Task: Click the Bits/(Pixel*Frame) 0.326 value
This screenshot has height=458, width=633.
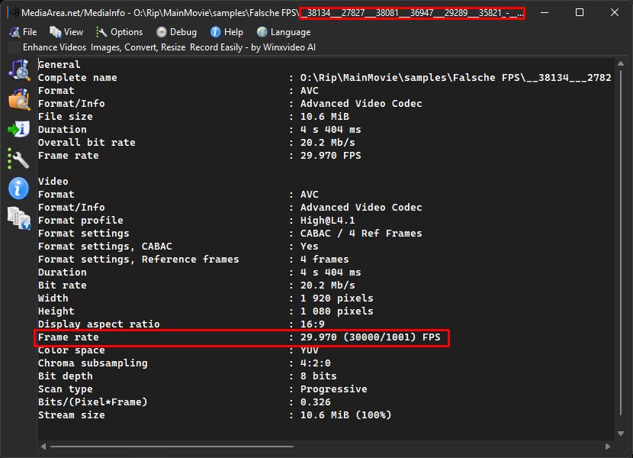Action: pyautogui.click(x=315, y=402)
